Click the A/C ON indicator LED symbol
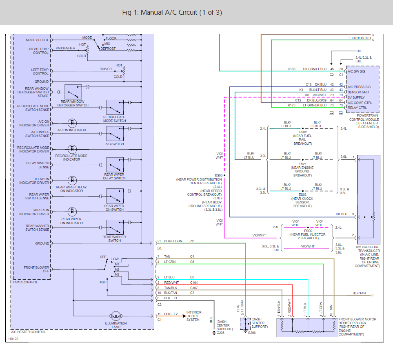This screenshot has width=393, height=351. coord(72,122)
